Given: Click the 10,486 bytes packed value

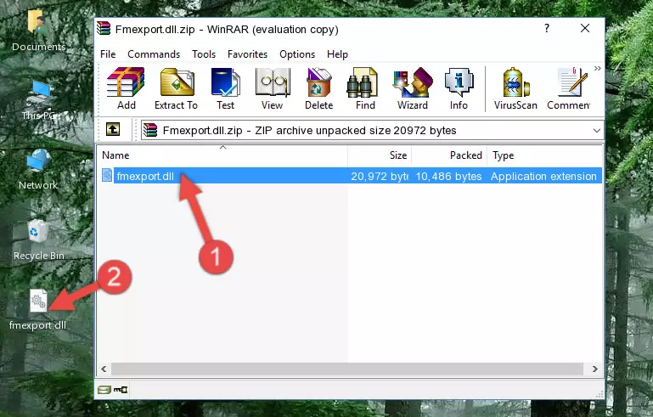Looking at the screenshot, I should (x=448, y=176).
